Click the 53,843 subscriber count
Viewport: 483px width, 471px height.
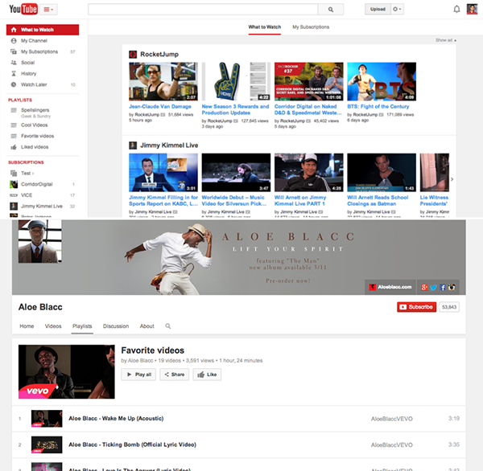tap(449, 307)
